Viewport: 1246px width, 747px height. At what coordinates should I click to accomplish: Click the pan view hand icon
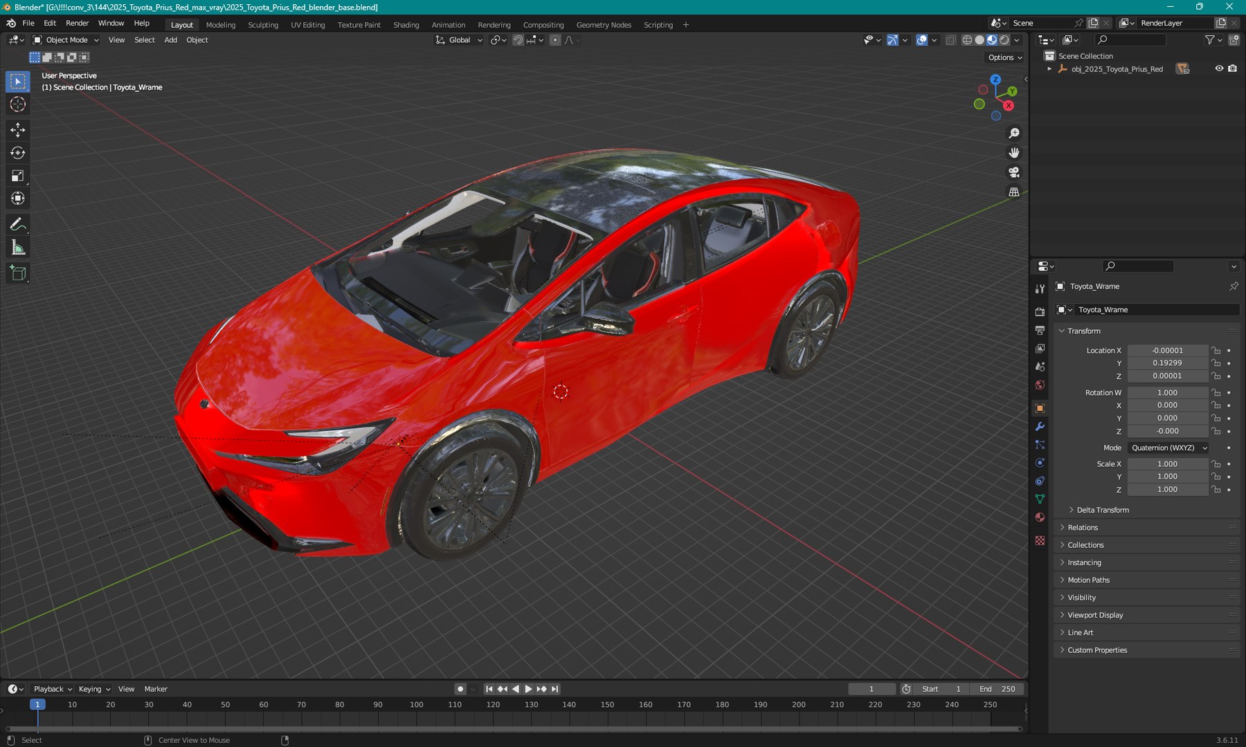[1014, 153]
